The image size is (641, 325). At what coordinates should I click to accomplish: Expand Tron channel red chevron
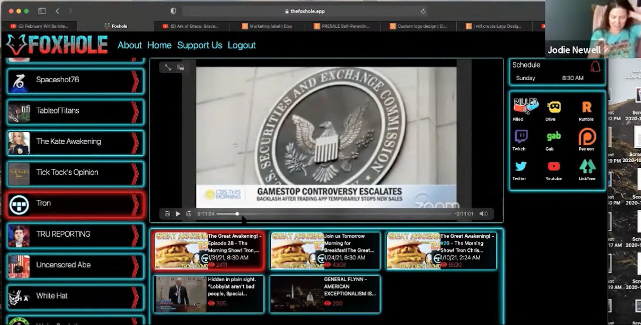[135, 205]
